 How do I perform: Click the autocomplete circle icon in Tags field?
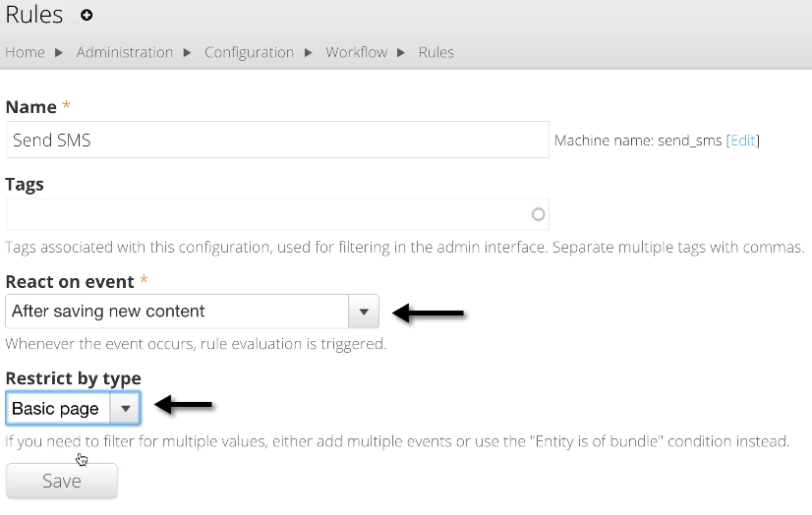coord(537,214)
